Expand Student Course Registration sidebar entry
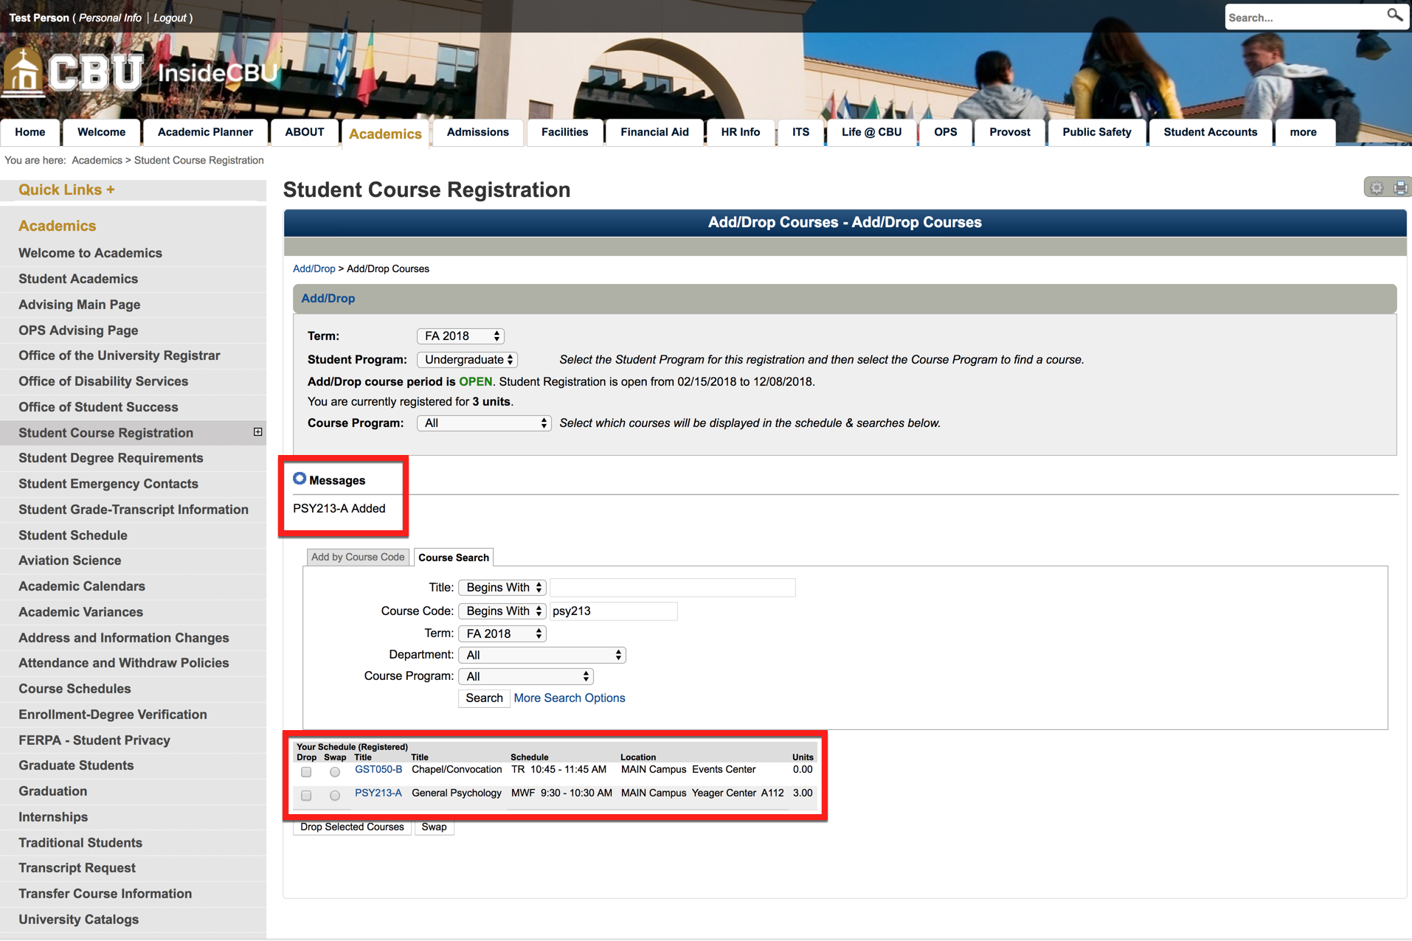Viewport: 1412px width, 941px height. pyautogui.click(x=257, y=432)
